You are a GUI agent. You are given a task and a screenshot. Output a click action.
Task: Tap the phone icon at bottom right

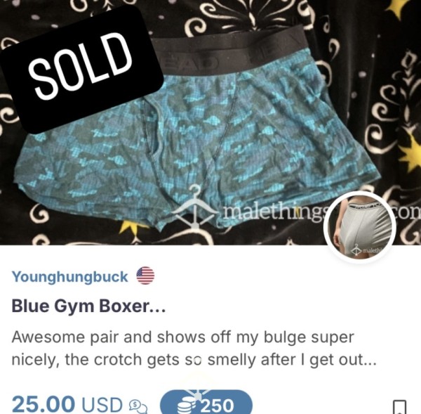pyautogui.click(x=399, y=407)
